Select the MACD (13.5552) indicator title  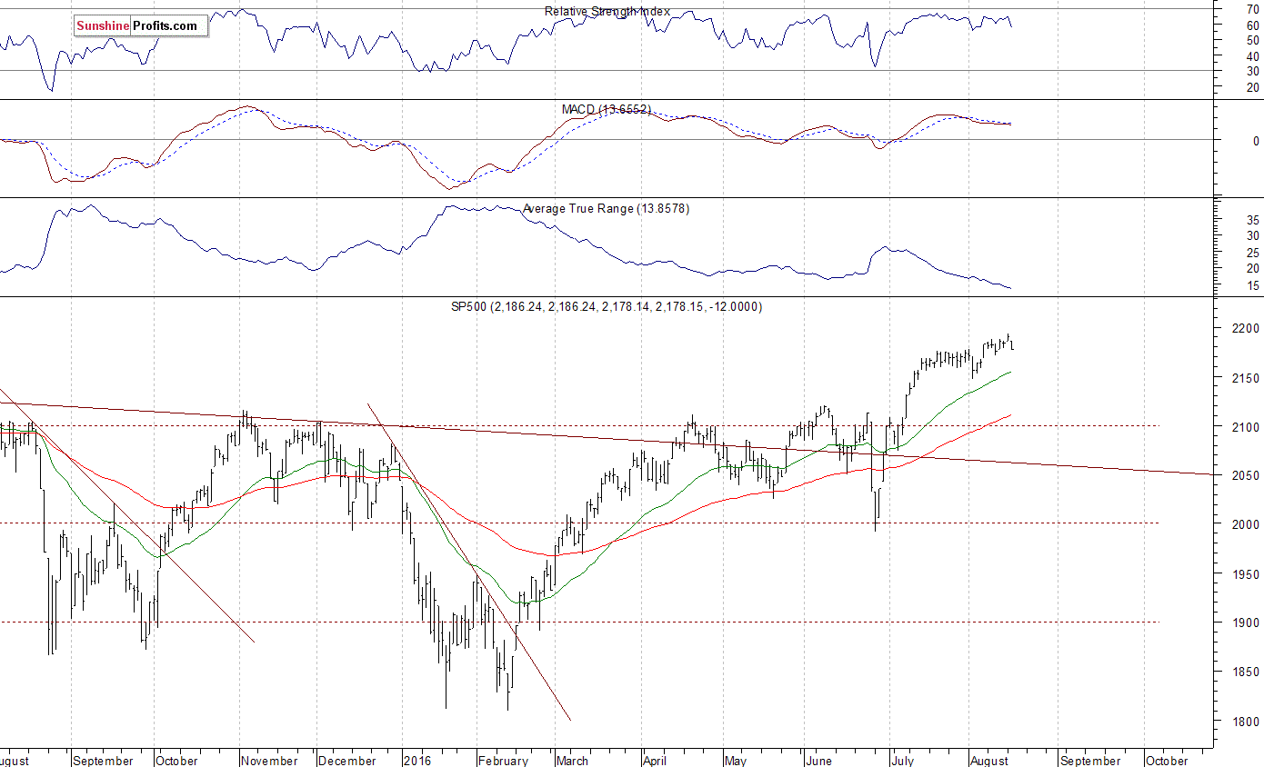606,109
